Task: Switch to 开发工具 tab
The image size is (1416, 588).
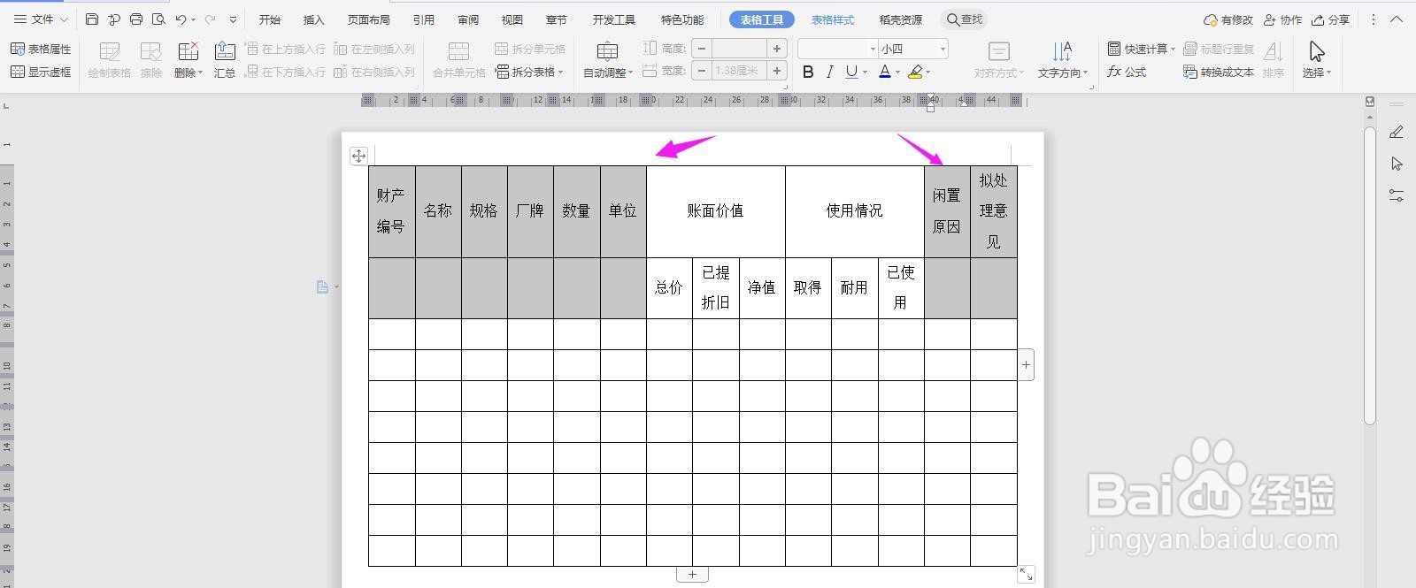Action: click(x=614, y=19)
